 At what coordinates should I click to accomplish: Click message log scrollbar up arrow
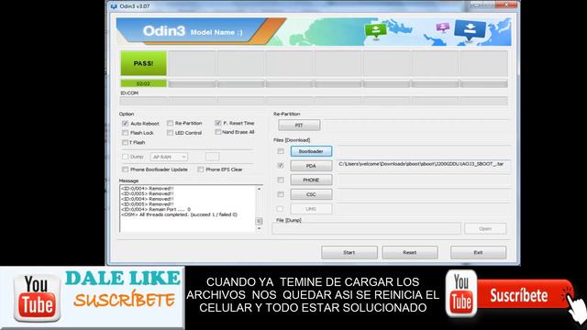(x=259, y=189)
